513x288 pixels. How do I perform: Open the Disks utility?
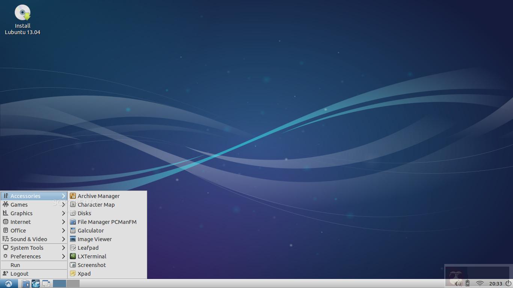[x=85, y=213]
